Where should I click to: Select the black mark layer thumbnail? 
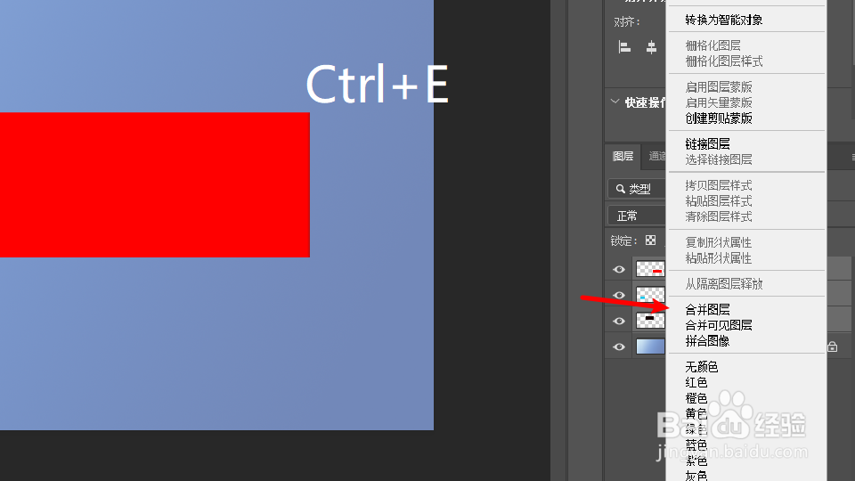pyautogui.click(x=650, y=320)
